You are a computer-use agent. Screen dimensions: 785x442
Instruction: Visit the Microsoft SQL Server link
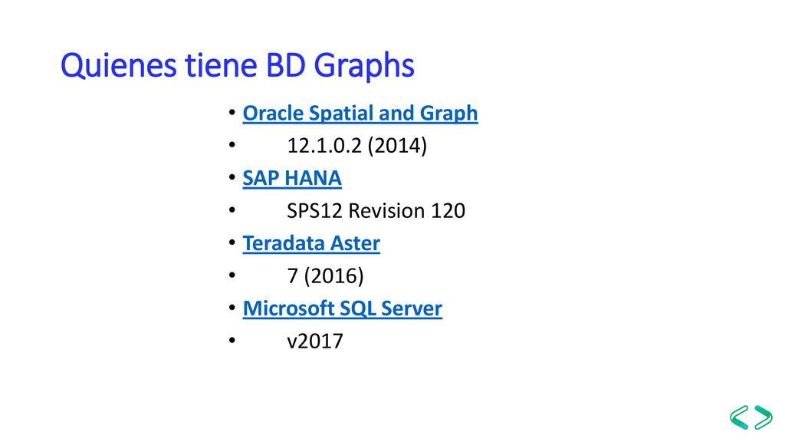[343, 308]
